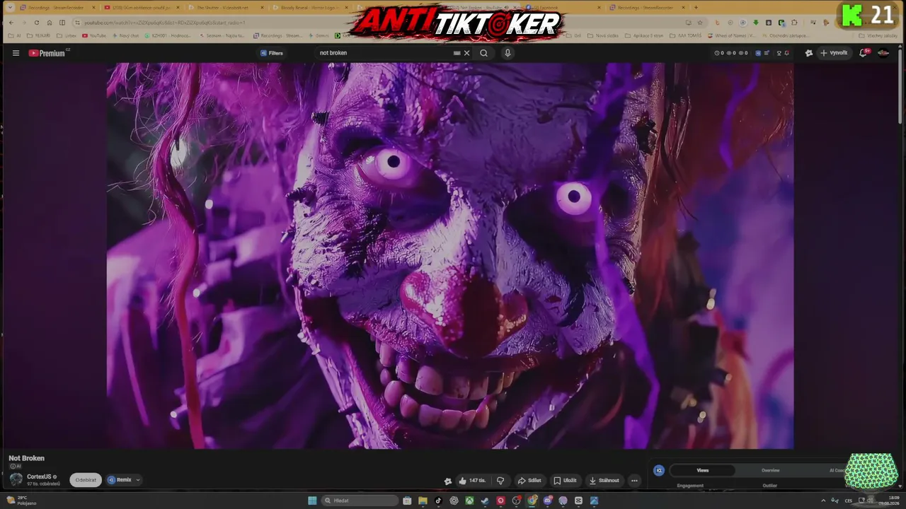Share the video via Sdílet
Viewport: 906px width, 509px height.
click(529, 481)
